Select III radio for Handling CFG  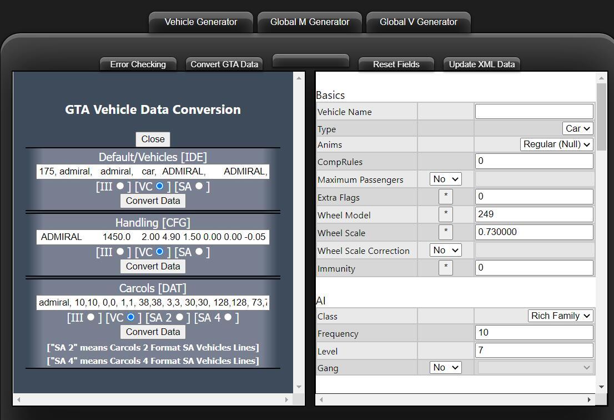tap(120, 251)
